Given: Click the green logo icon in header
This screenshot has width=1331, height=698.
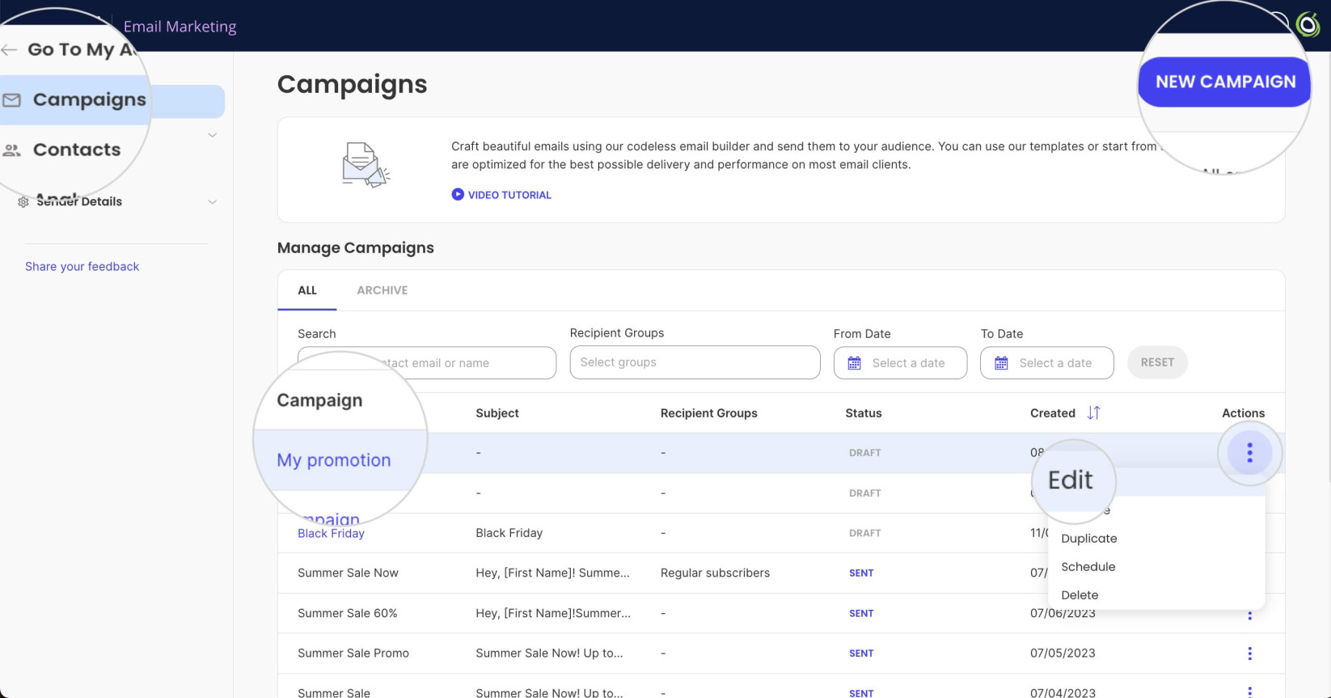Looking at the screenshot, I should tap(1308, 25).
